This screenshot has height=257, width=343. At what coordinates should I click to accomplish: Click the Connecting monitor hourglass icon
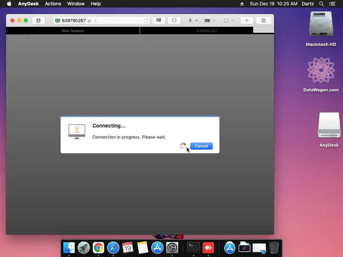pos(77,132)
